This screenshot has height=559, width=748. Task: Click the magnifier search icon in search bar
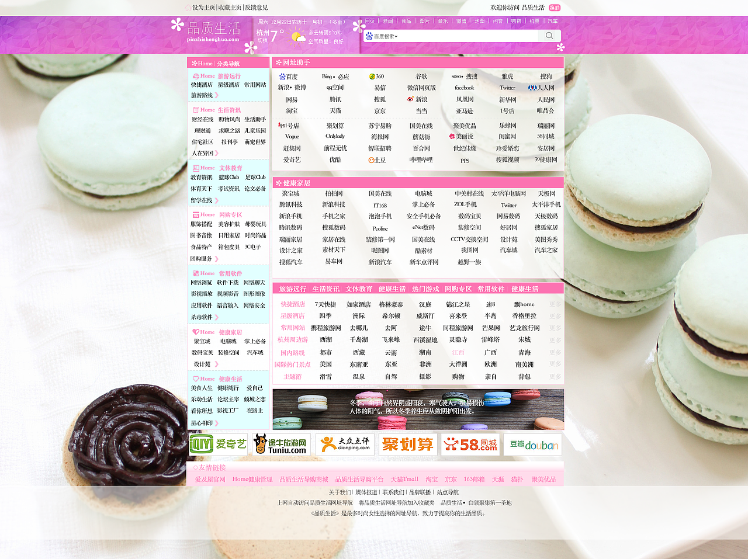(549, 36)
